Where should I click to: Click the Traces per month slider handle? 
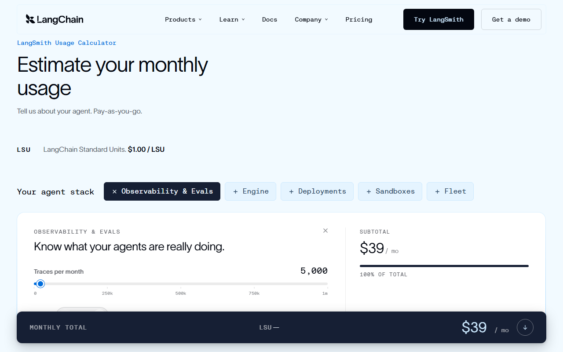click(x=40, y=284)
